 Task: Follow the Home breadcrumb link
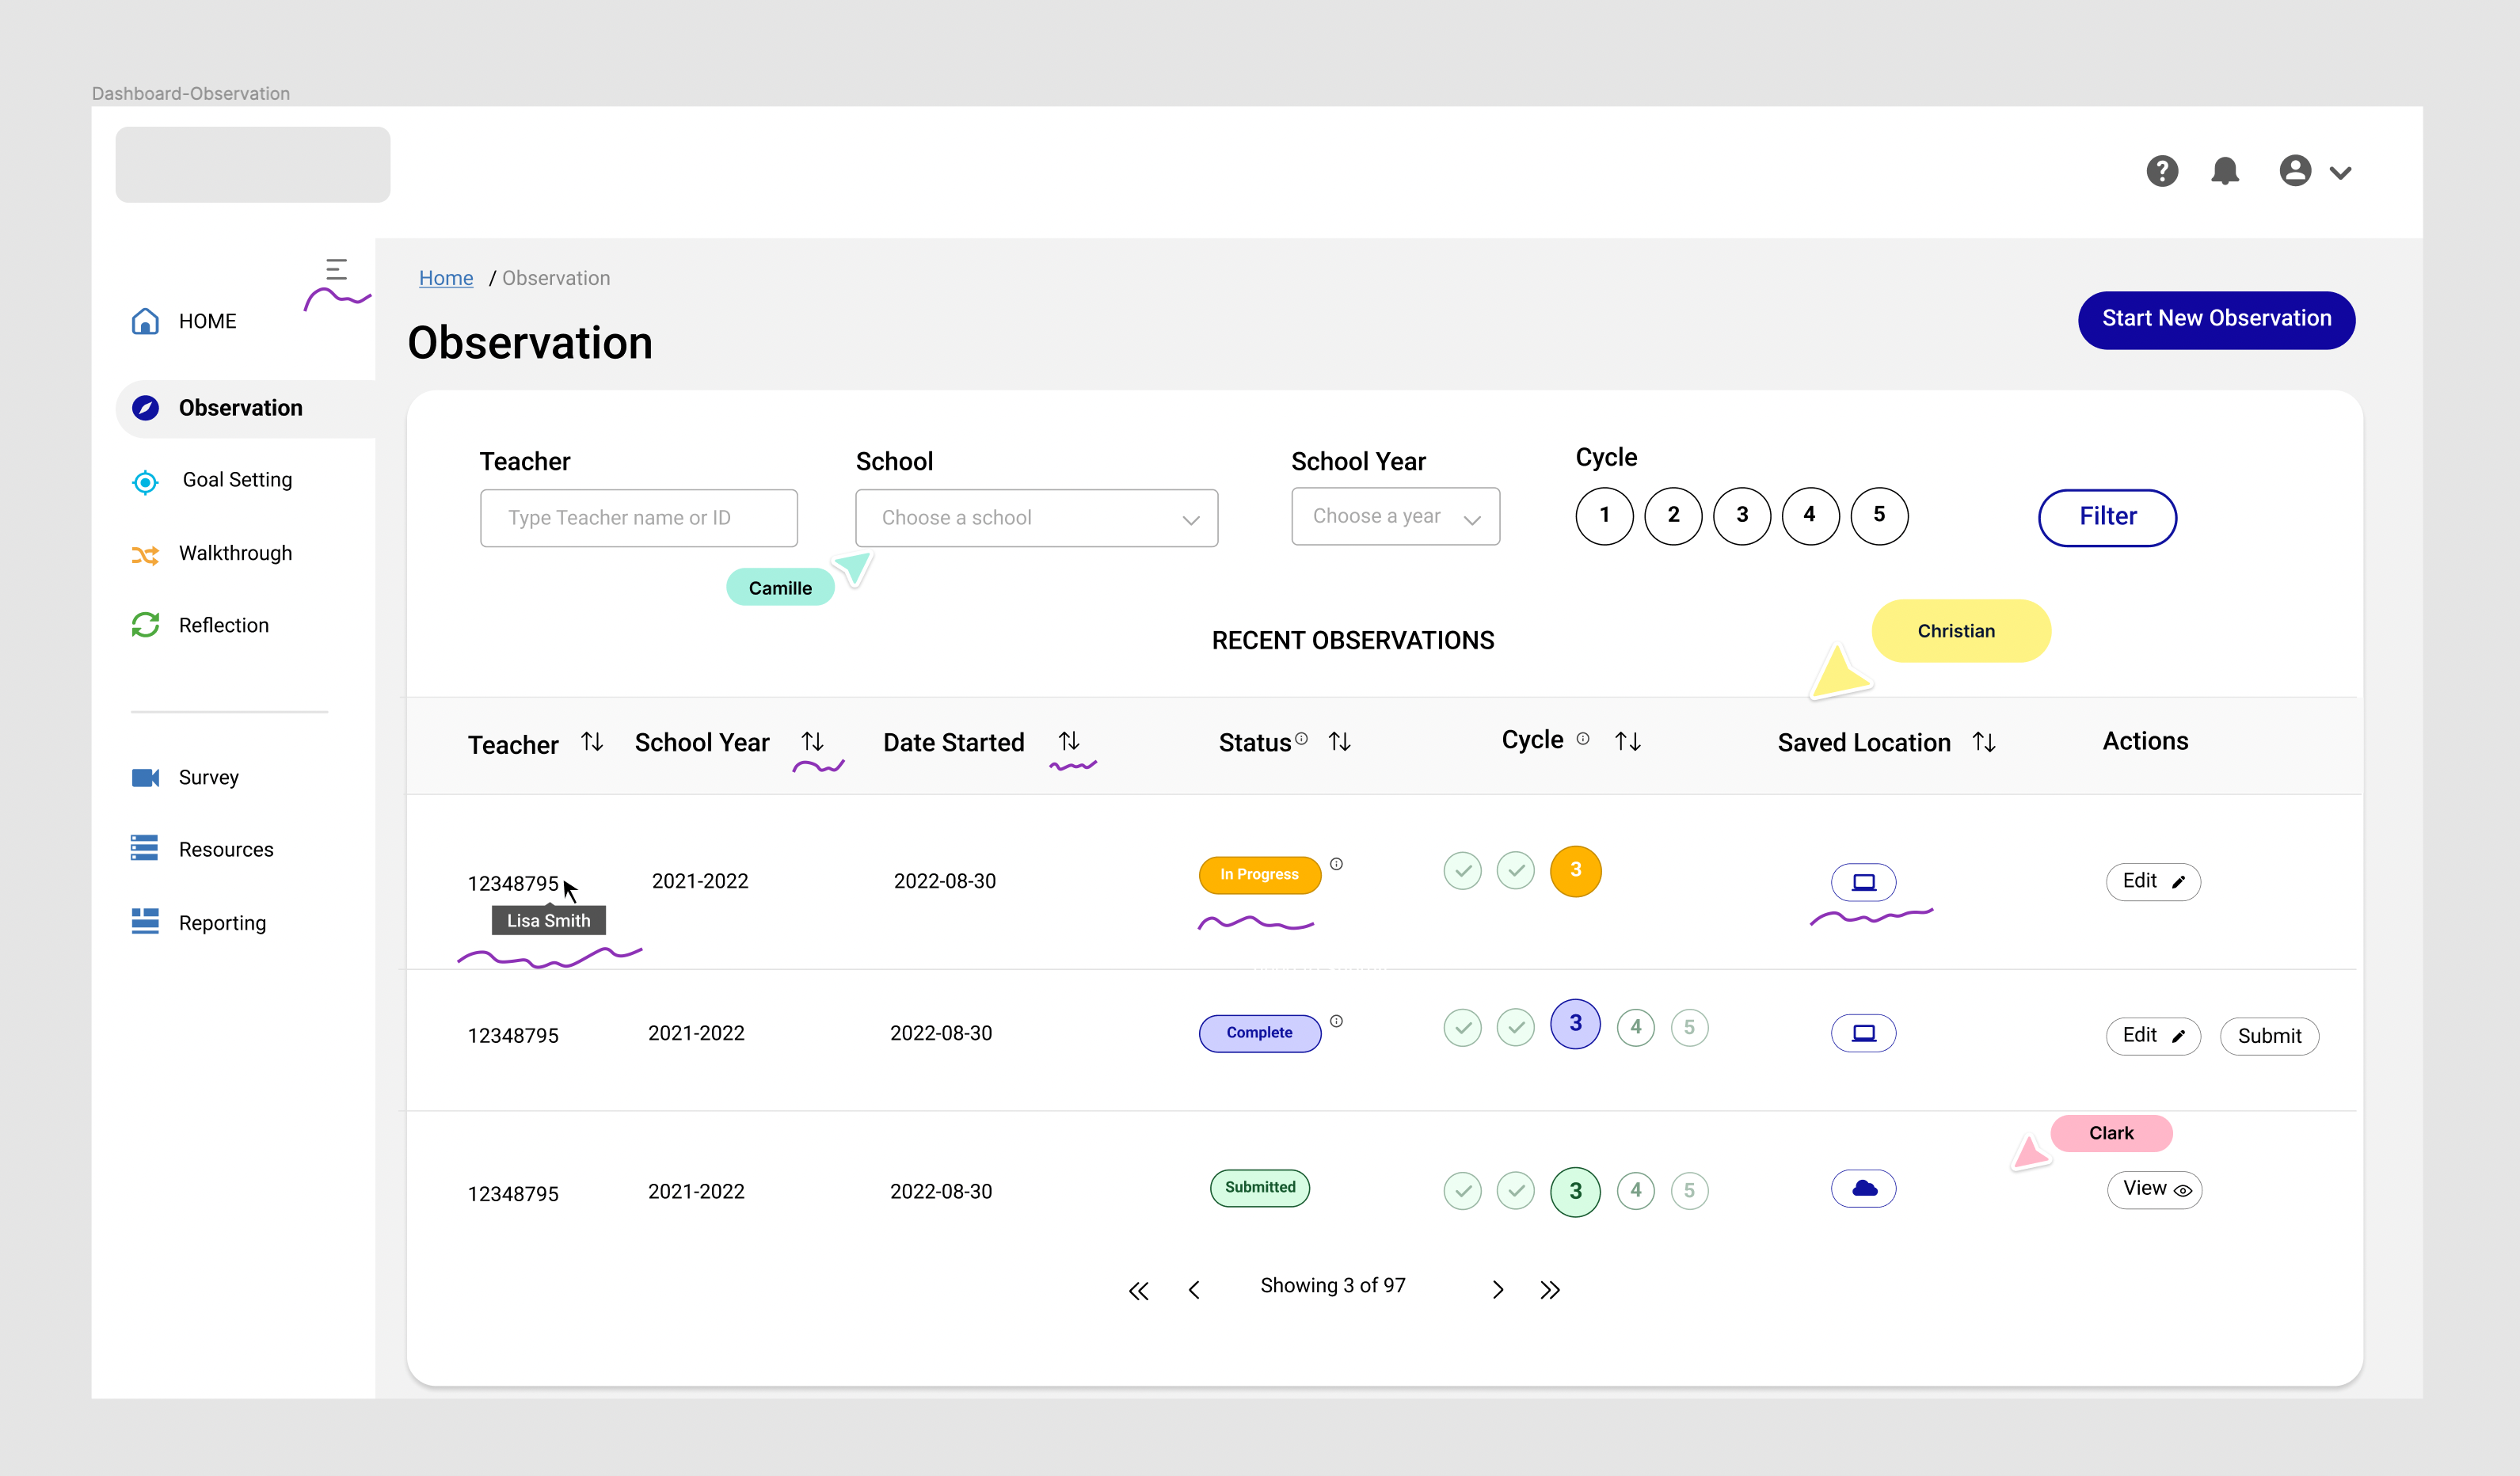[x=445, y=278]
